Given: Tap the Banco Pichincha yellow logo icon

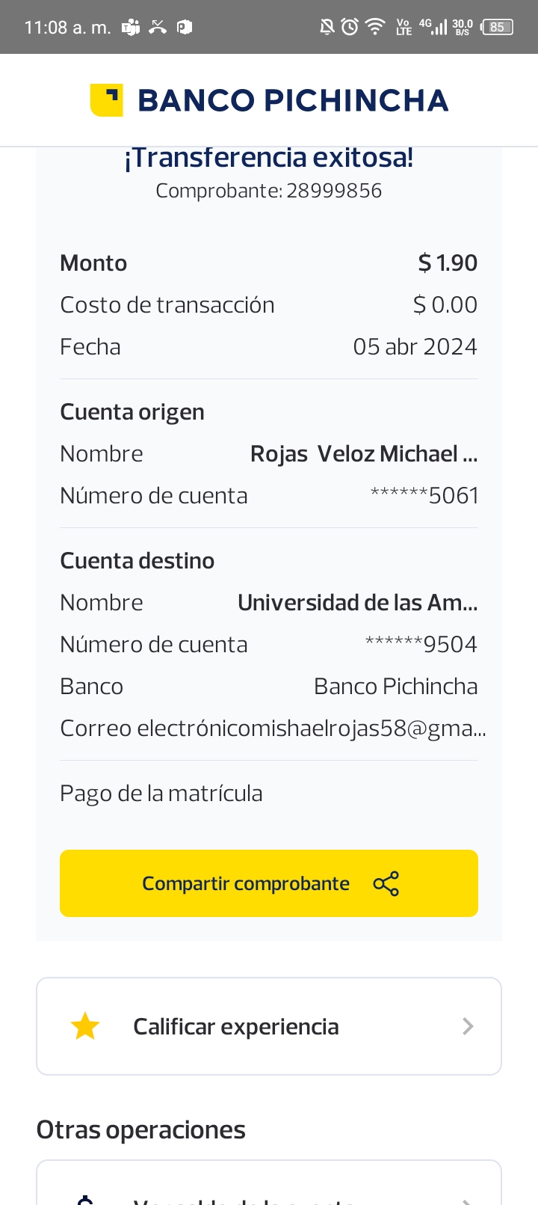Looking at the screenshot, I should (106, 100).
